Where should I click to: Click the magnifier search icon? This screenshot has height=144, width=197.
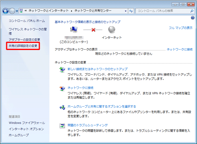192,11
